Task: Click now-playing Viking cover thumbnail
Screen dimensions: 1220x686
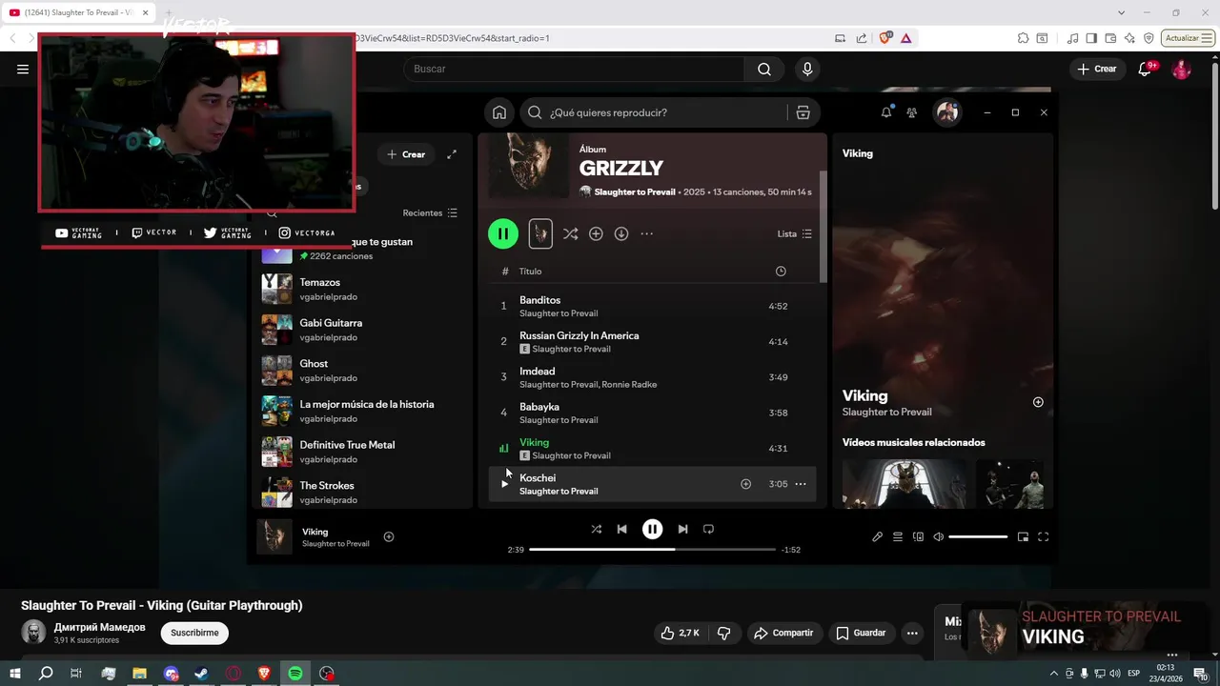Action: tap(274, 536)
